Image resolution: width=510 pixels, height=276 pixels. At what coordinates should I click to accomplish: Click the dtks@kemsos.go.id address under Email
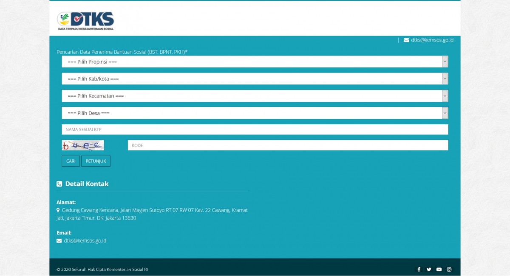85,241
